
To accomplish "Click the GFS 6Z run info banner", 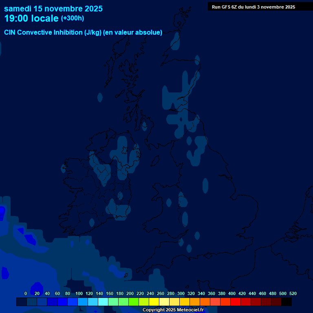I will point(253,7).
